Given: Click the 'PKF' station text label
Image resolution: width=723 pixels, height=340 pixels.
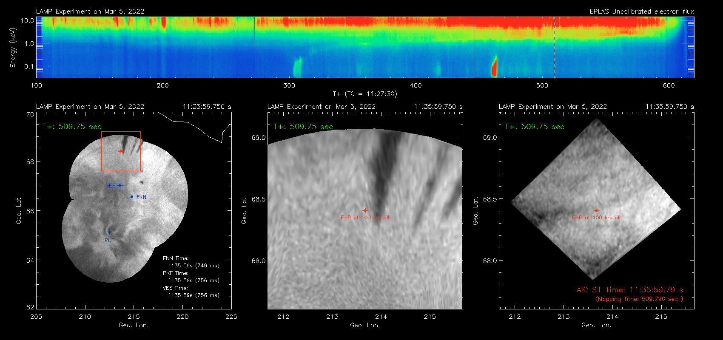Looking at the screenshot, I should (109, 241).
